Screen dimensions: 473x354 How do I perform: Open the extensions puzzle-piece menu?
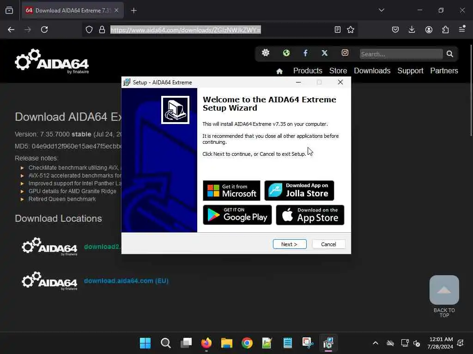tap(445, 29)
